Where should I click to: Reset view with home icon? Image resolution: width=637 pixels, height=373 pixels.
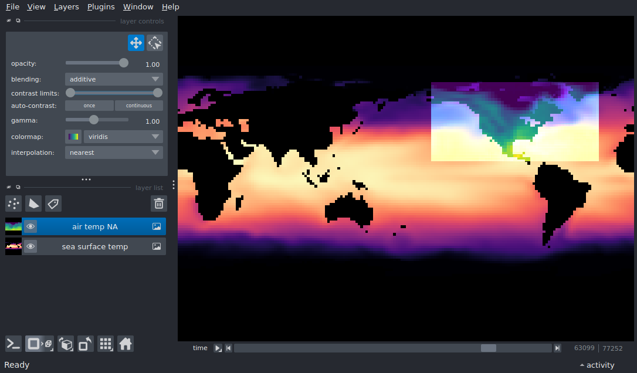click(126, 344)
